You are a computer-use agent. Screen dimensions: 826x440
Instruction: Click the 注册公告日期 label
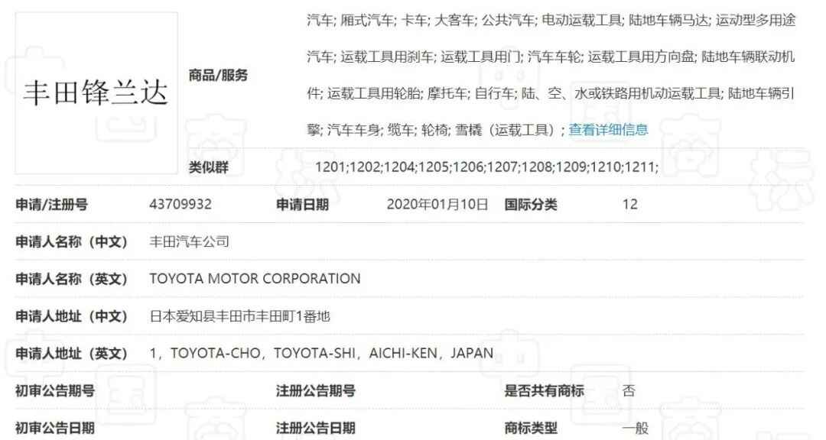click(x=316, y=428)
